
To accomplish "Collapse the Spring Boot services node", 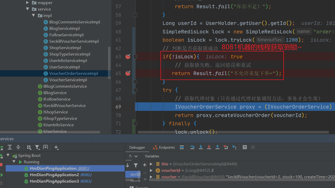I will pyautogui.click(x=8, y=156).
